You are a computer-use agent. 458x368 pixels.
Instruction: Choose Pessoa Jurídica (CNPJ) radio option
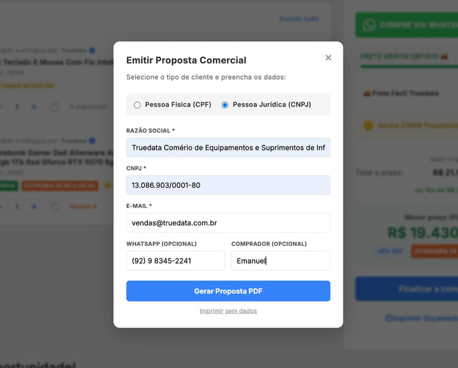click(x=225, y=105)
